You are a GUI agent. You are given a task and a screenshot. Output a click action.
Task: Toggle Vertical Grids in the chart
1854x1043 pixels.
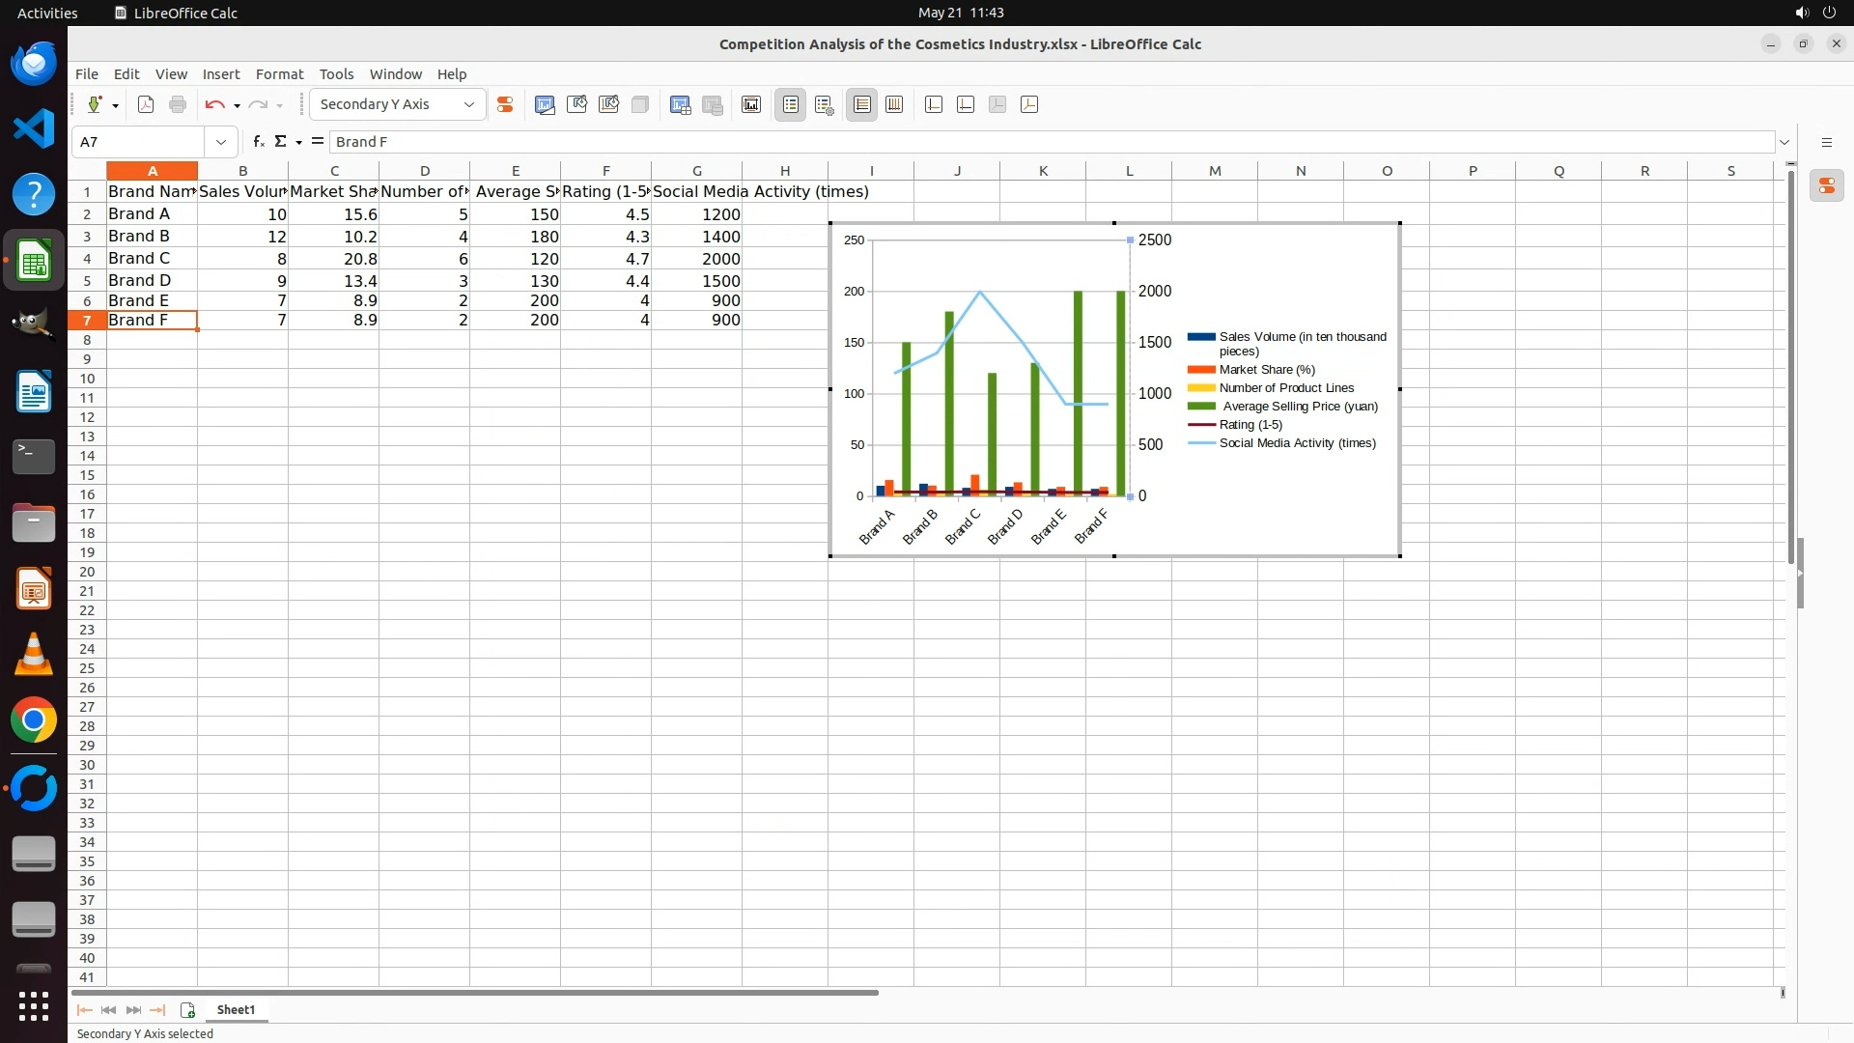tap(894, 104)
